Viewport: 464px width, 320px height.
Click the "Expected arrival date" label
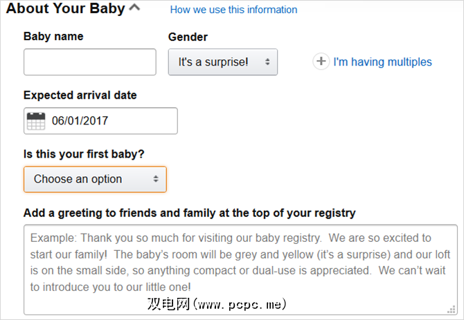pyautogui.click(x=80, y=95)
